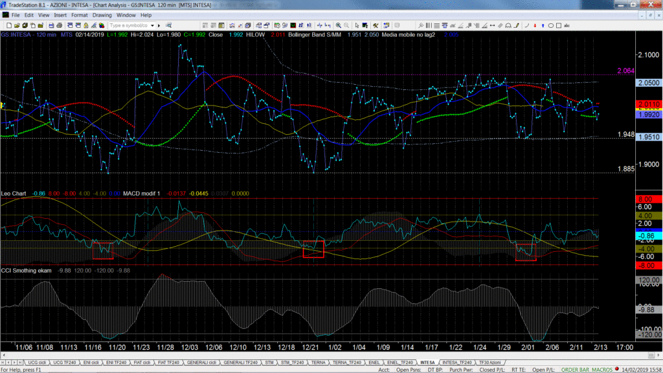Screen dimensions: 663x373
Task: Open a file with the folder icon
Action: click(x=17, y=25)
